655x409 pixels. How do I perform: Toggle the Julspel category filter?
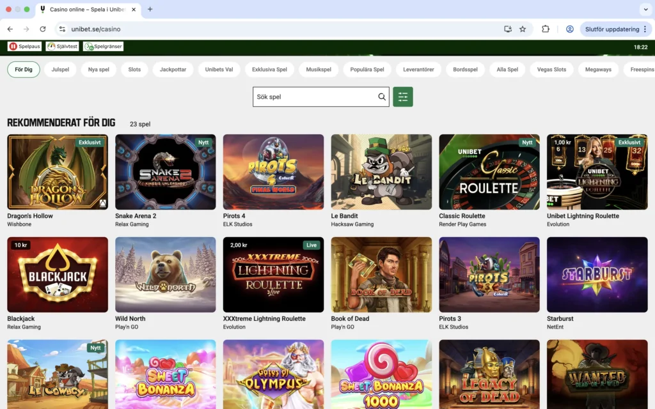click(60, 69)
